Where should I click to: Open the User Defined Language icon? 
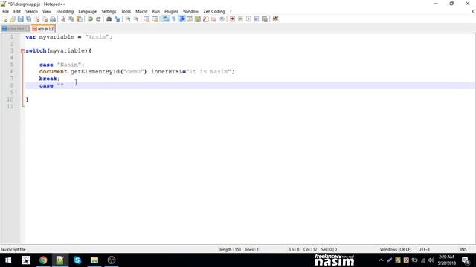[190, 19]
